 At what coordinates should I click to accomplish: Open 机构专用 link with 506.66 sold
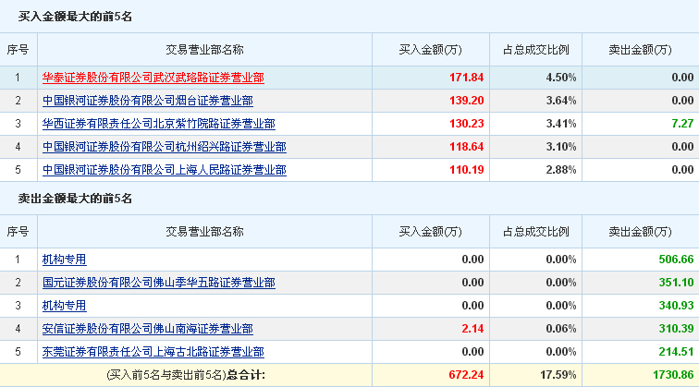(64, 260)
